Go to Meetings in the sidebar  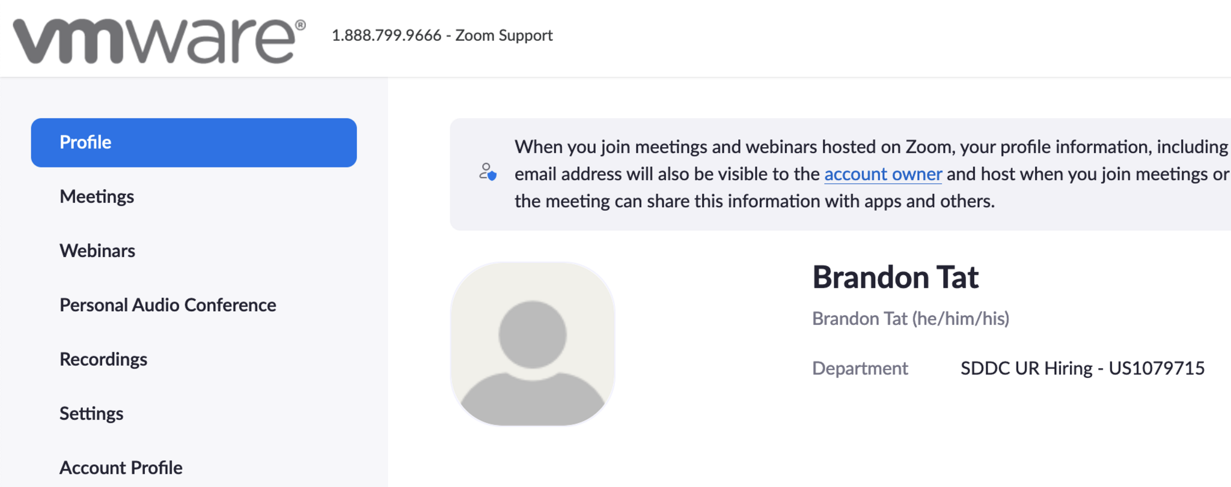[x=97, y=197]
